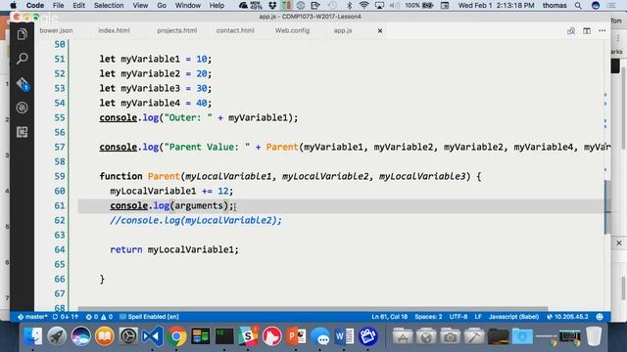Open the Help menu
Image resolution: width=627 pixels, height=352 pixels.
(217, 6)
